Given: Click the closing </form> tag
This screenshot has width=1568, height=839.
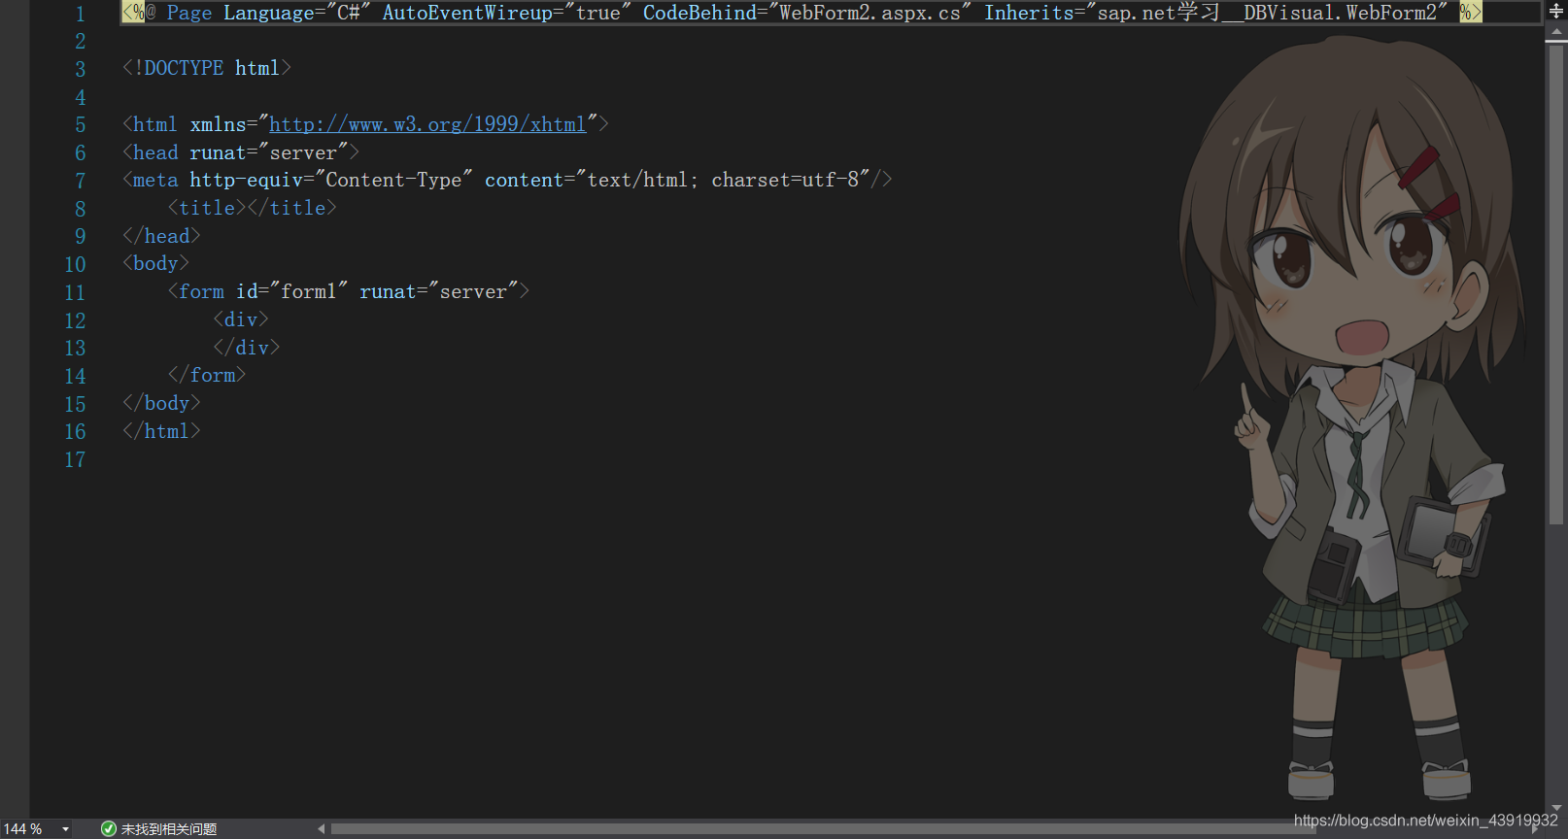Looking at the screenshot, I should pyautogui.click(x=207, y=375).
